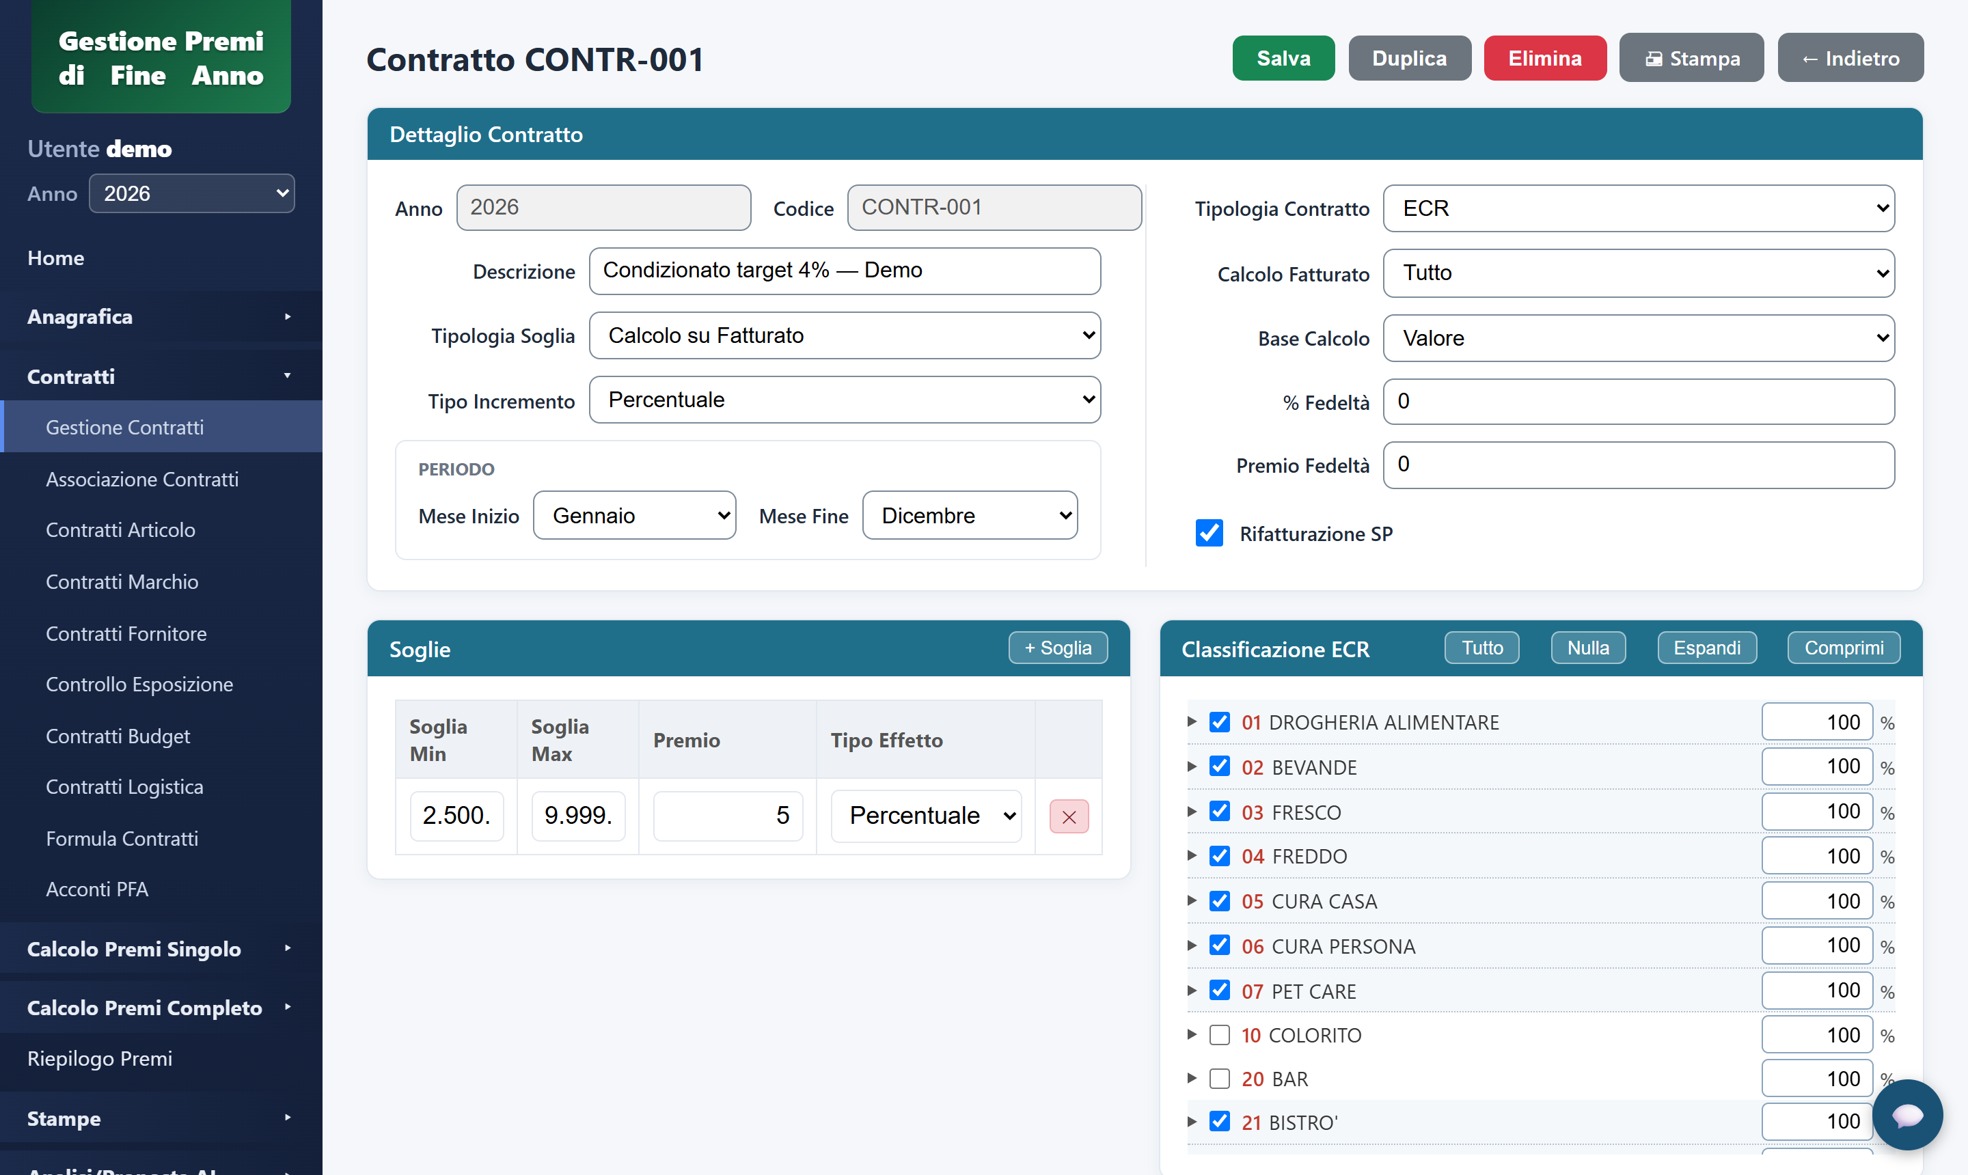
Task: Open Riepilogo Premi in the sidebar
Action: (x=161, y=1059)
